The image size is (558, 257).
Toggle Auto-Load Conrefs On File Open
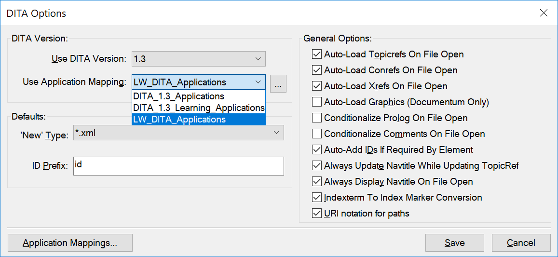coord(317,70)
